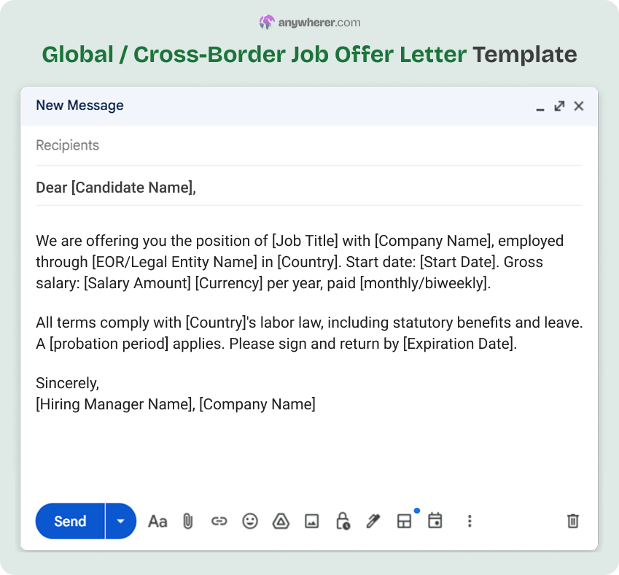Open the email layouts tool
This screenshot has width=619, height=575.
[404, 521]
